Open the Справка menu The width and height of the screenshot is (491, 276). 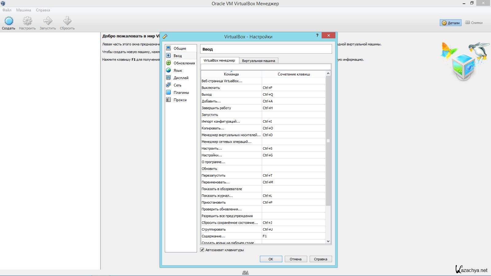[x=43, y=10]
